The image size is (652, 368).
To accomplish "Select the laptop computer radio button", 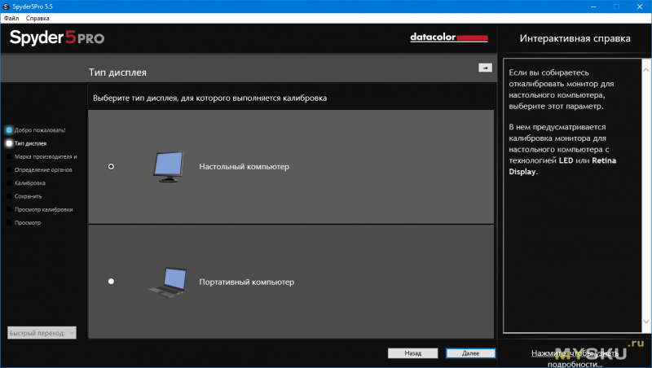I will tap(111, 282).
